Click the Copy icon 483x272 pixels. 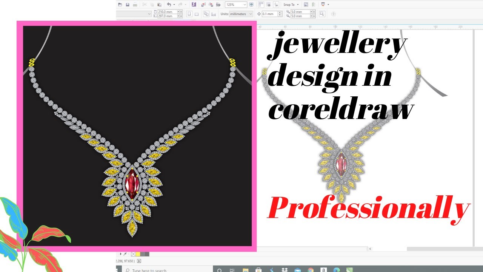(x=152, y=5)
